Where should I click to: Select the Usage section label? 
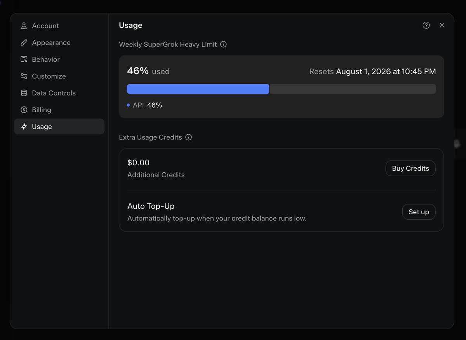point(42,127)
